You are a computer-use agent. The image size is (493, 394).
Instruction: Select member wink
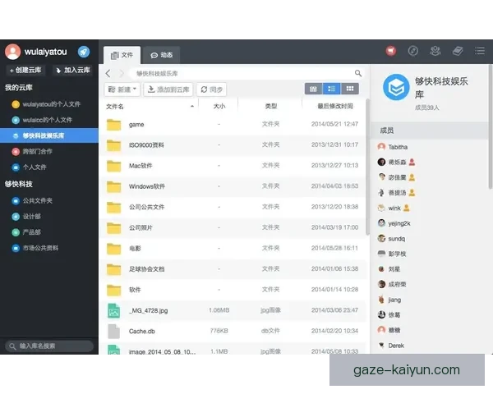394,208
